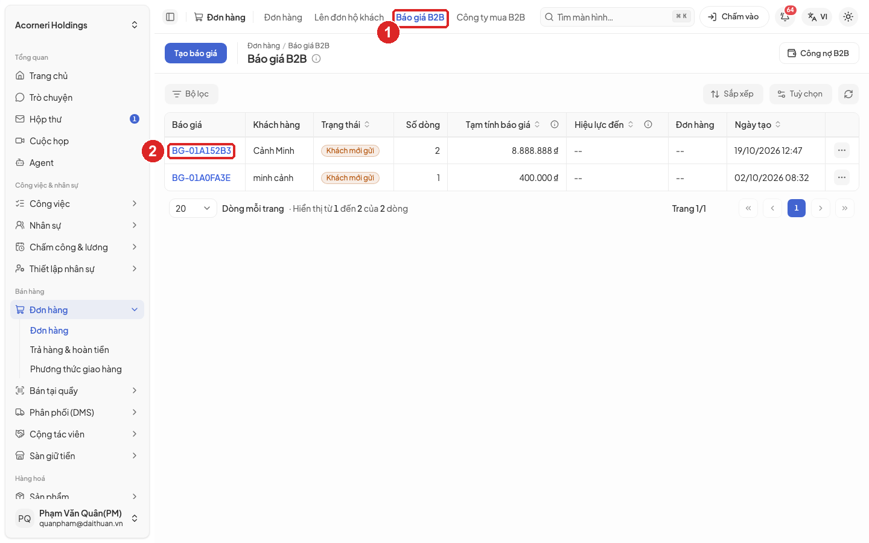Switch company via Acorneri Holdings selector
The image size is (869, 543).
(77, 25)
